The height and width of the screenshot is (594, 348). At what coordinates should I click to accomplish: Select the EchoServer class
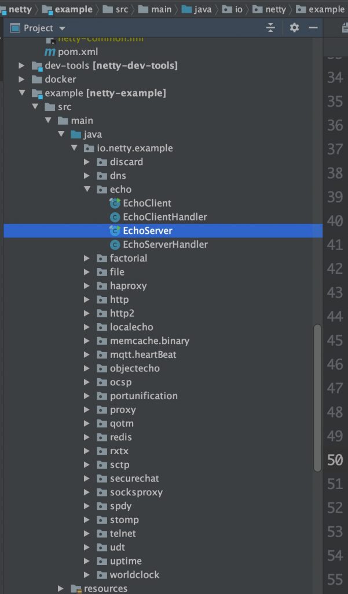tap(147, 230)
